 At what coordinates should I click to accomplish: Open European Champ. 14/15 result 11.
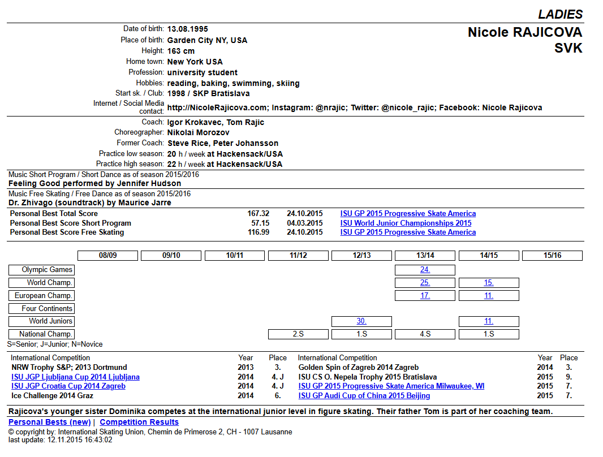pos(488,296)
